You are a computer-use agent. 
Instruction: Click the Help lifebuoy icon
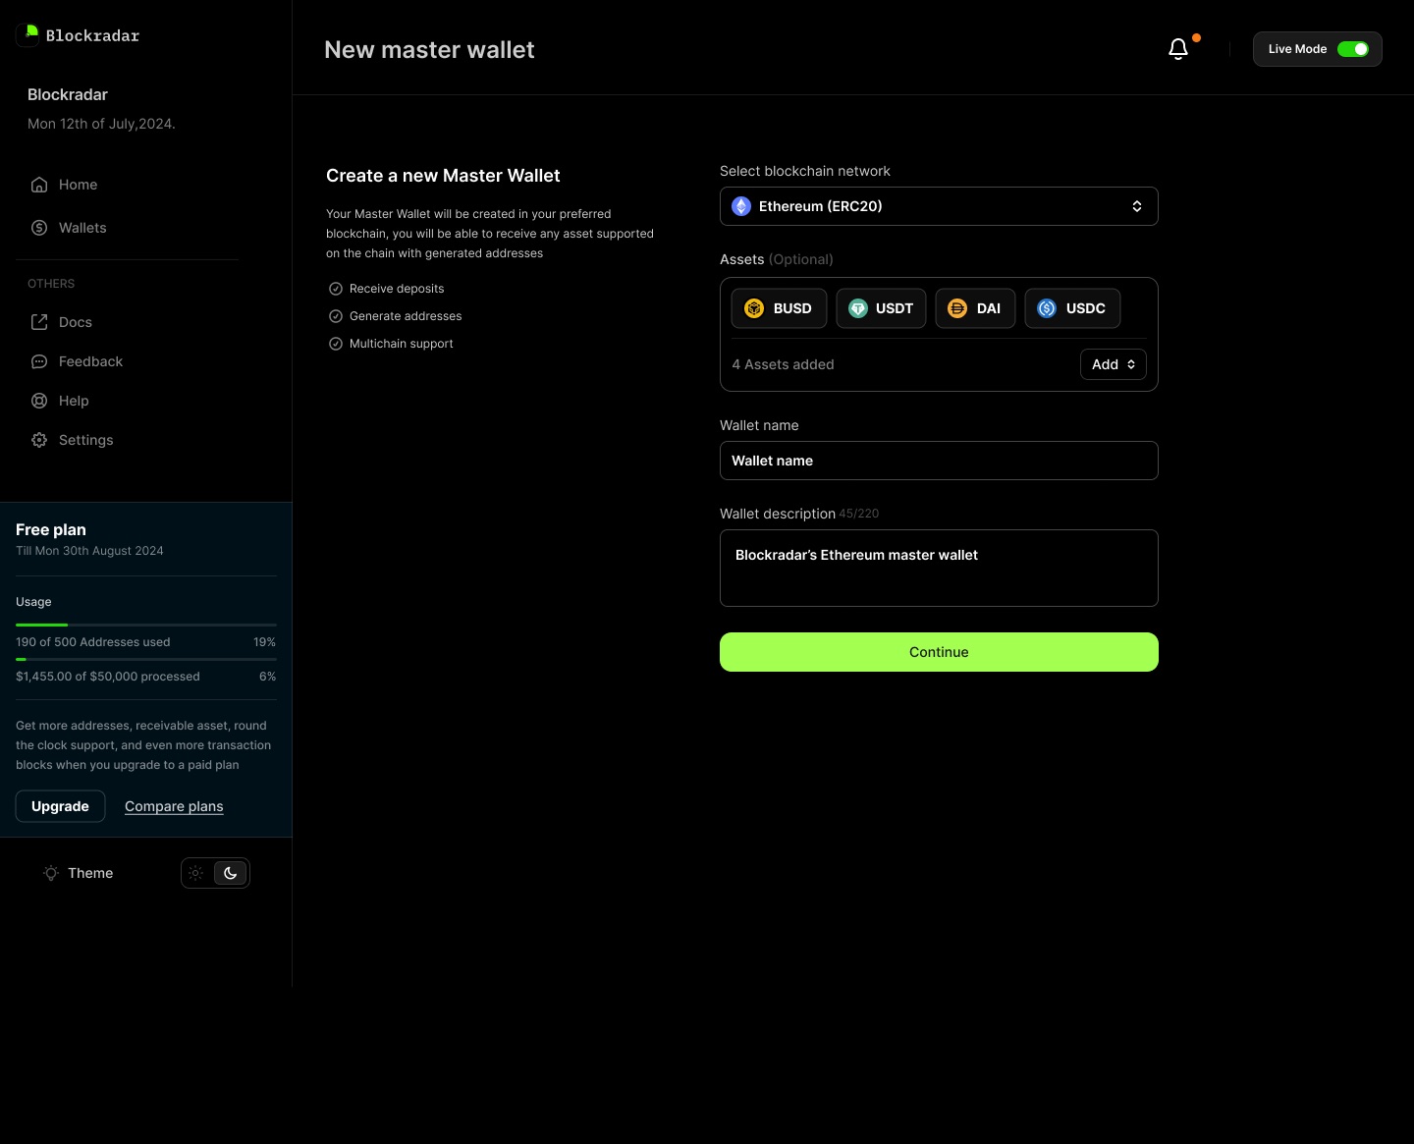pyautogui.click(x=39, y=401)
